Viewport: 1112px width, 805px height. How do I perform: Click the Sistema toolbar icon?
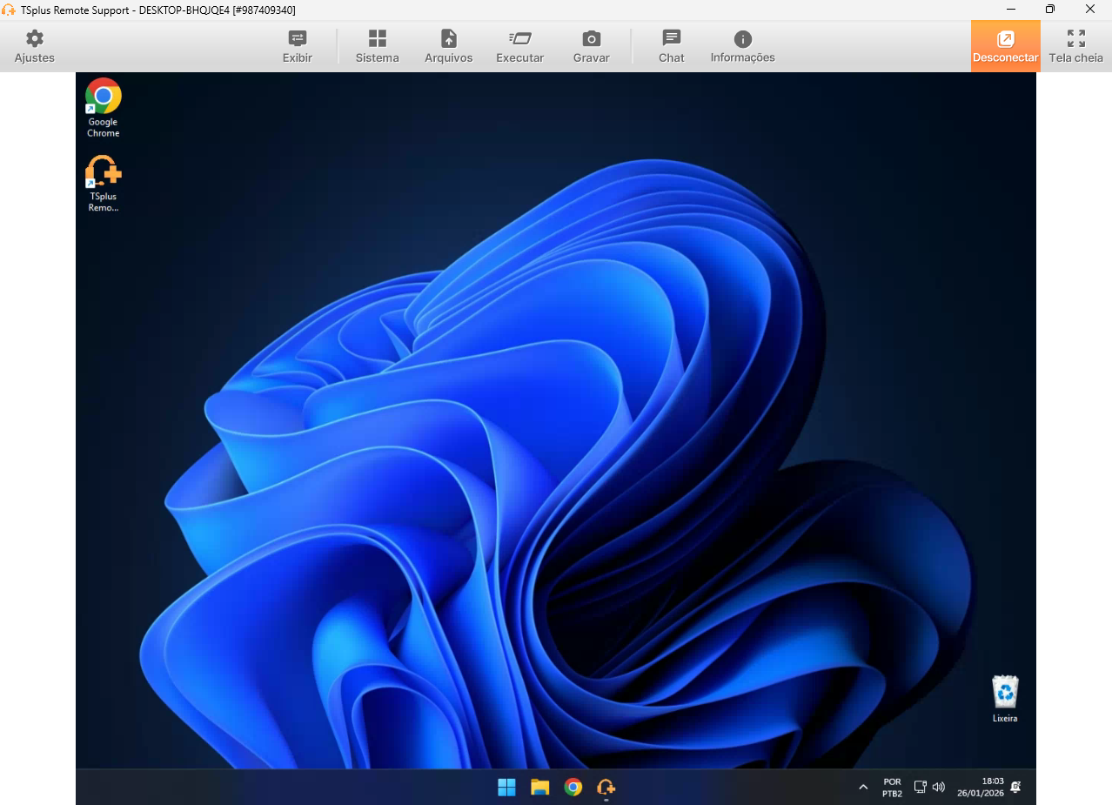tap(377, 47)
